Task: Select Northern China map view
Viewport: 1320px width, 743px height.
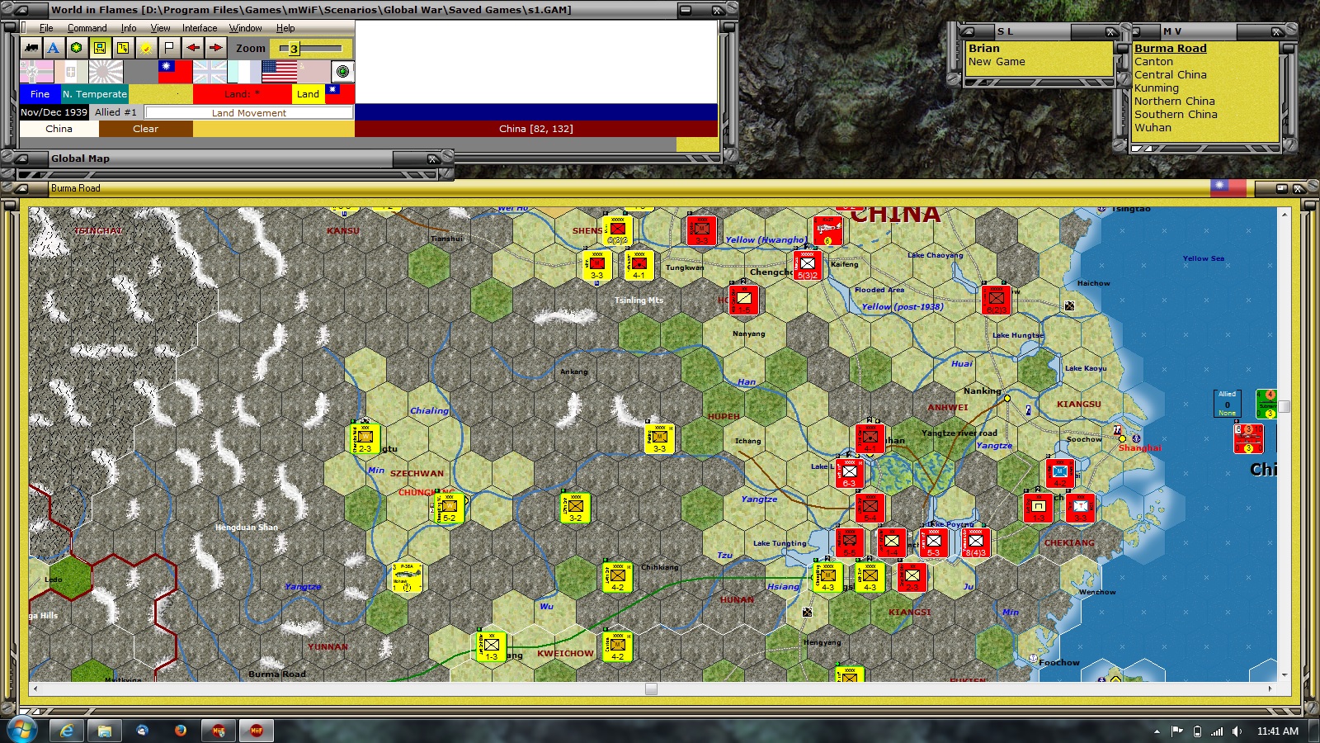Action: [1174, 102]
